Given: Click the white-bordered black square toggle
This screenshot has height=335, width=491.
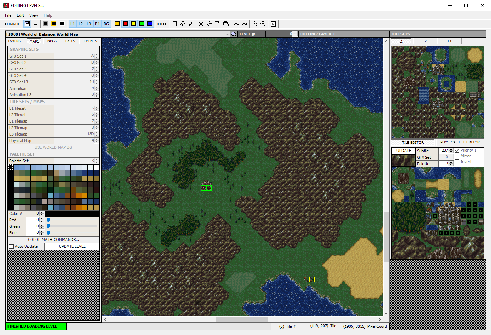Looking at the screenshot, I should [x=62, y=24].
